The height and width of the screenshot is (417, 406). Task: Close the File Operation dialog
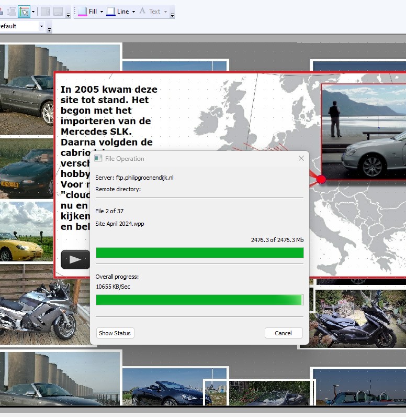point(301,159)
